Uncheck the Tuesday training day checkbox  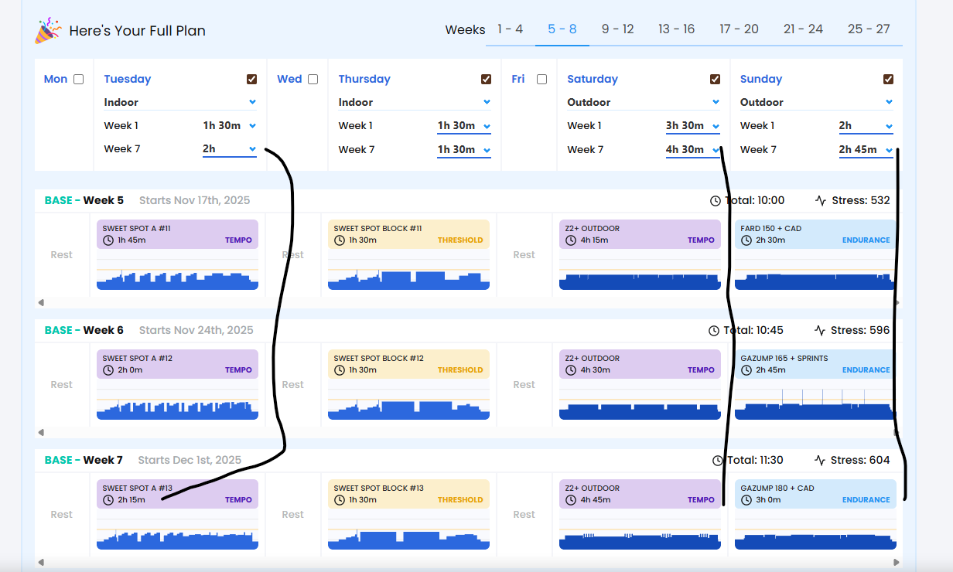[x=252, y=79]
